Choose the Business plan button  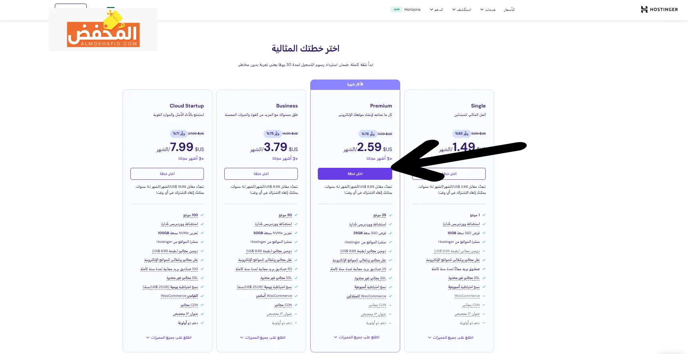(261, 174)
